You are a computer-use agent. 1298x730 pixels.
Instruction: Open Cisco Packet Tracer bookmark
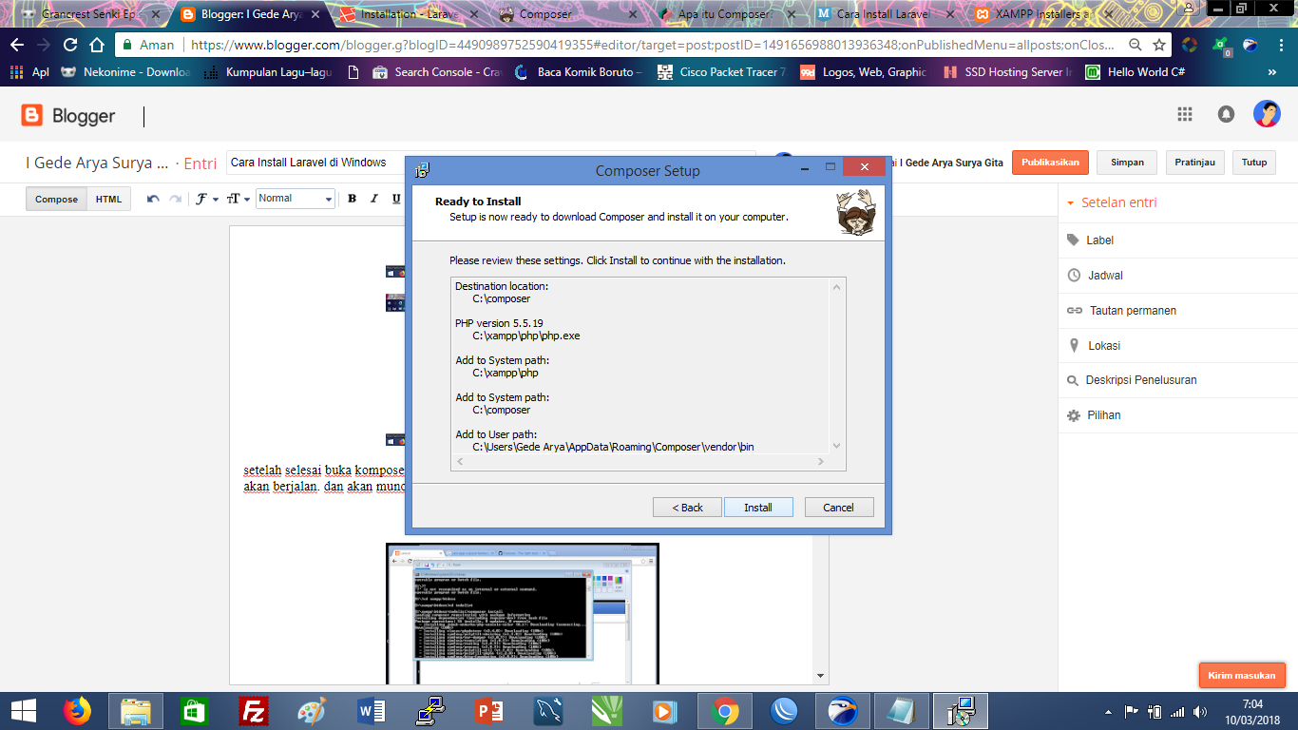pos(722,72)
